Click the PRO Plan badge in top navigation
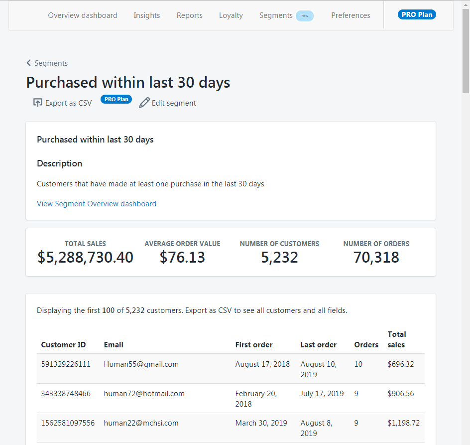 [x=417, y=14]
